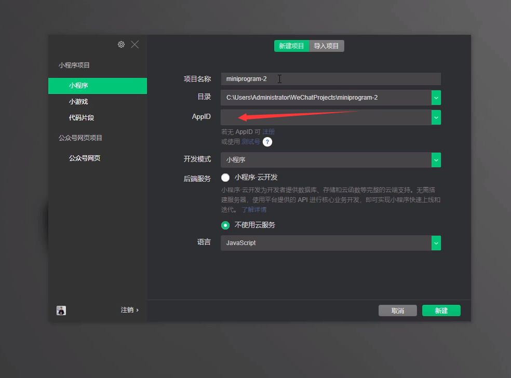The height and width of the screenshot is (378, 511).
Task: Close the project dialog with X icon
Action: pyautogui.click(x=135, y=45)
